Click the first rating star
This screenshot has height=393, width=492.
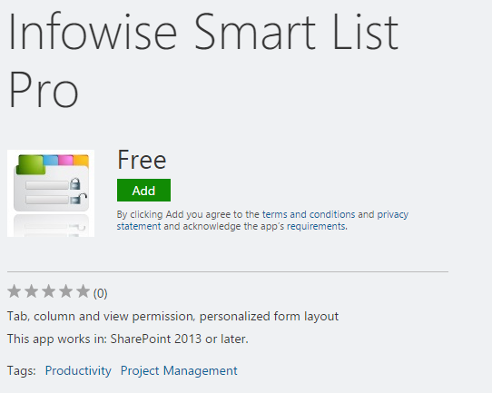(x=15, y=291)
